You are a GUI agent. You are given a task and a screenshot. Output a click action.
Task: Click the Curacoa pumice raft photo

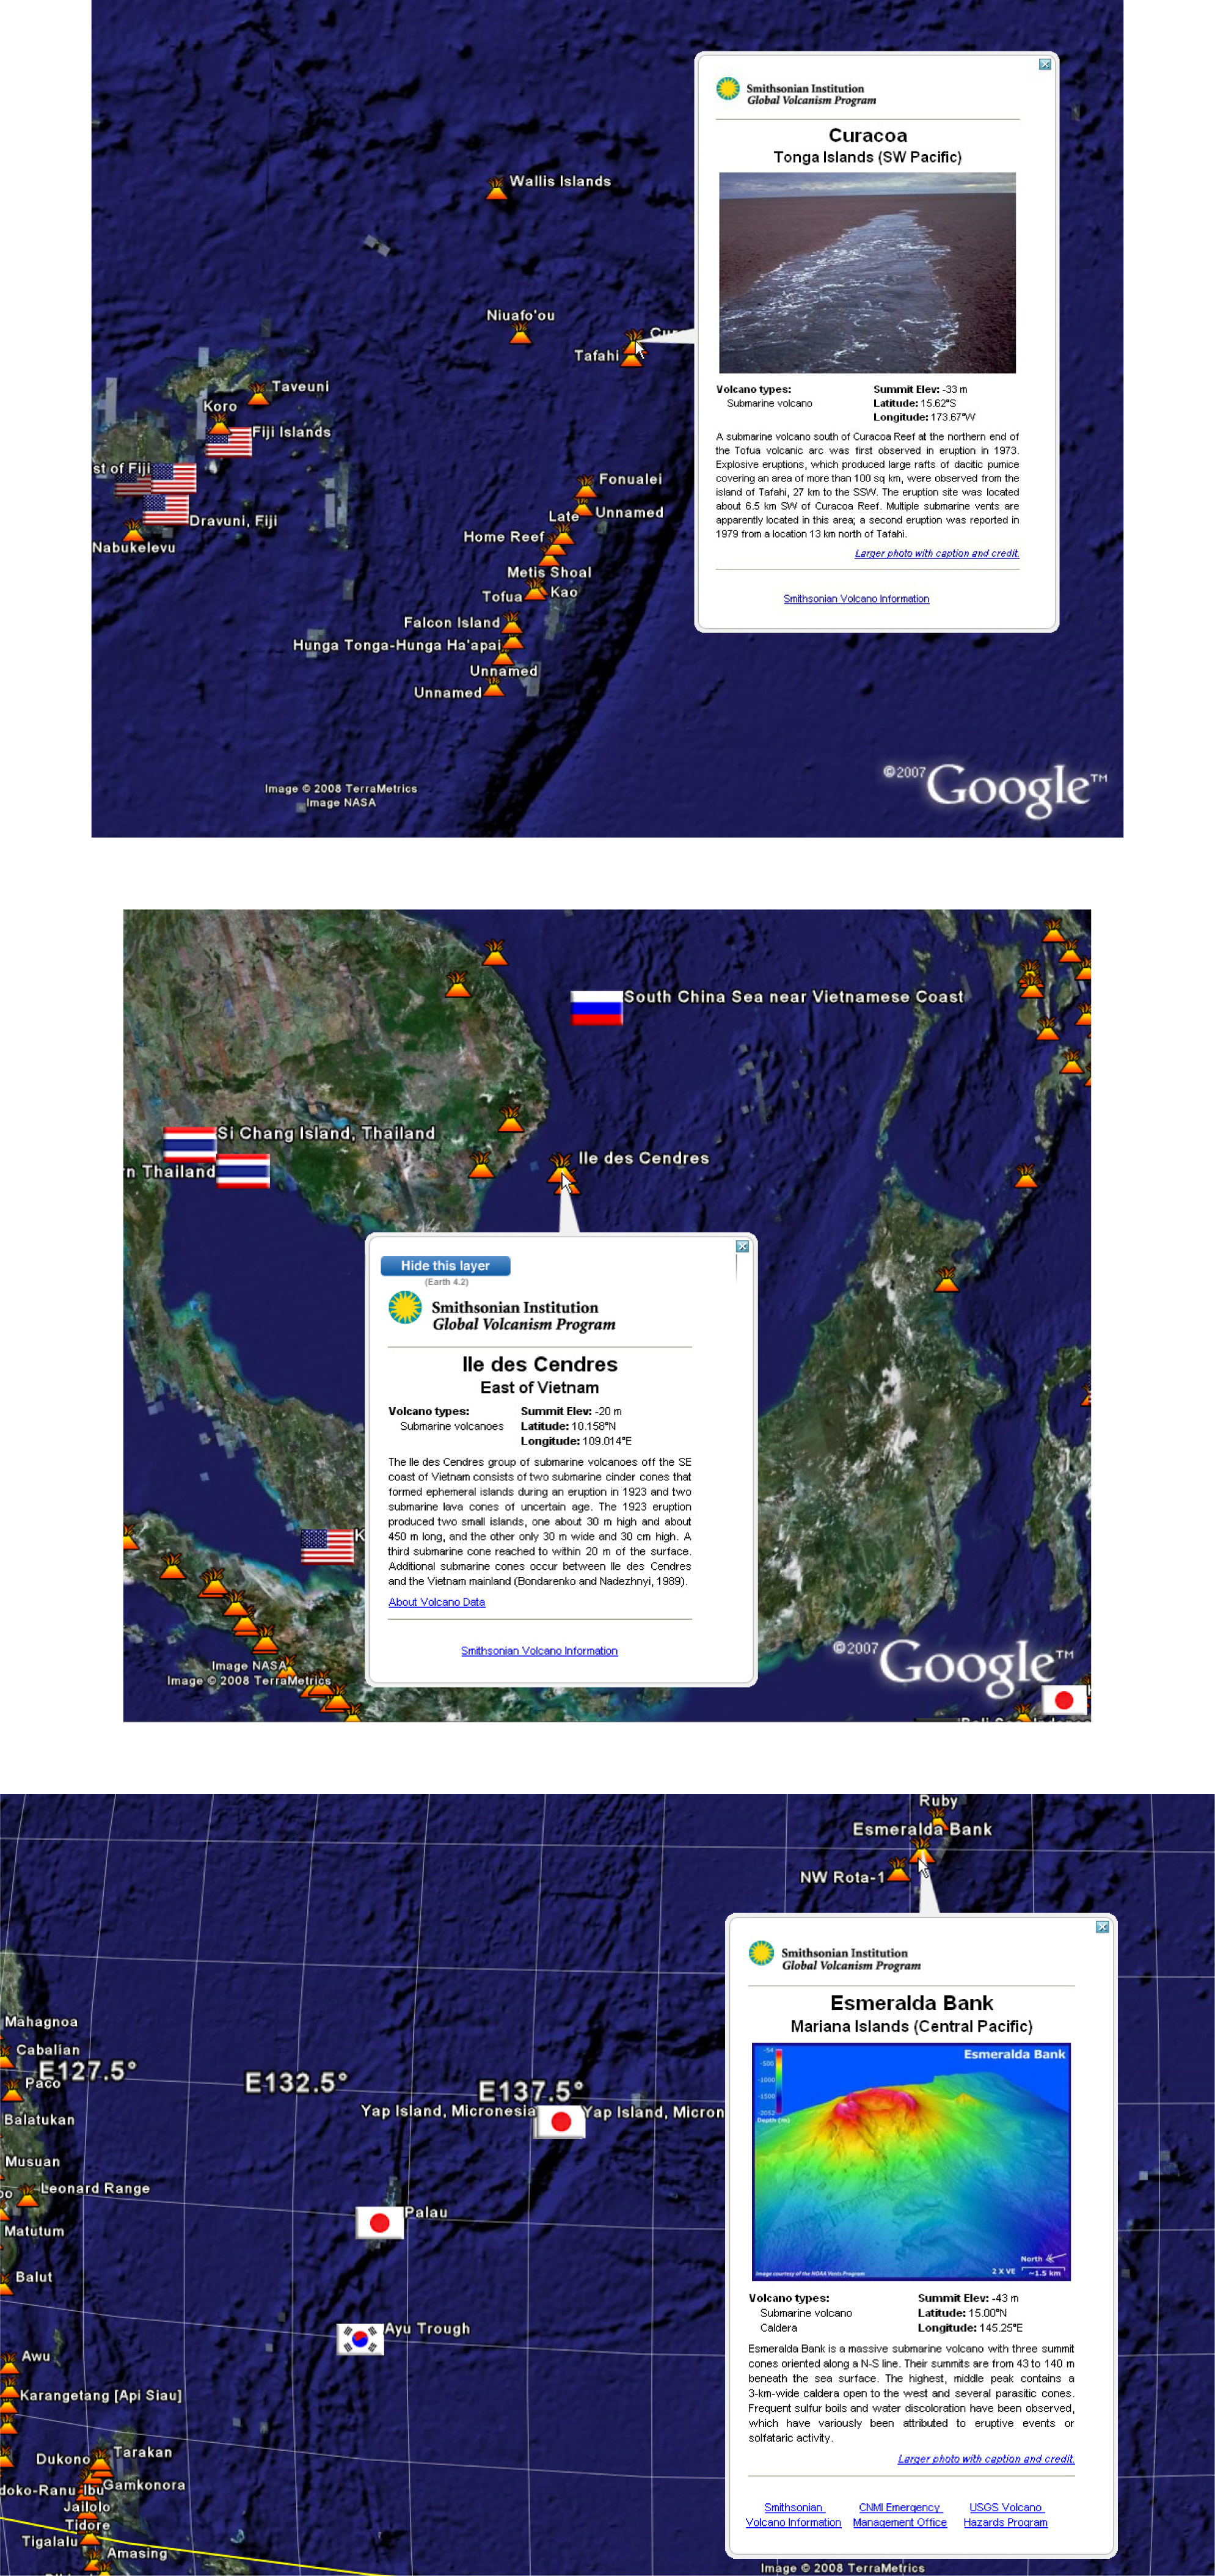pos(867,273)
